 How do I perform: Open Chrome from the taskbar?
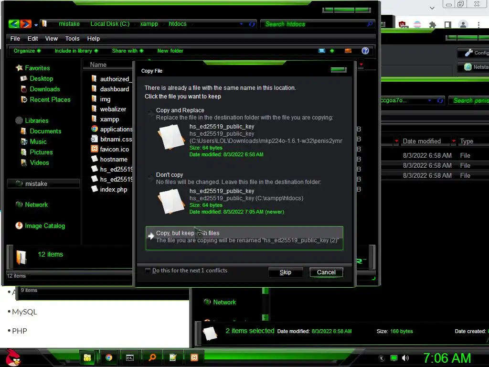pyautogui.click(x=108, y=357)
